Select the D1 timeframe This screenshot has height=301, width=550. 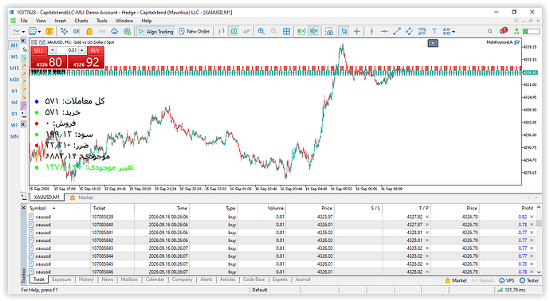point(14,114)
